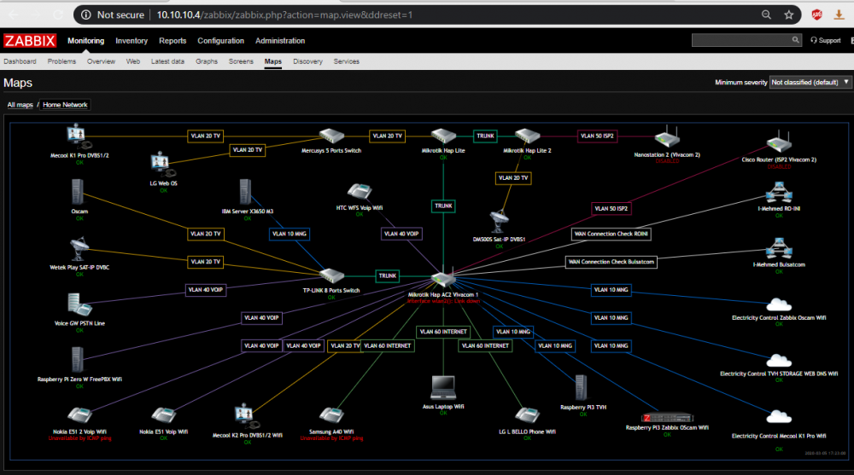This screenshot has height=475, width=854.
Task: Click the Wetek Play SAT-IP DVBC dish icon
Action: pyautogui.click(x=79, y=249)
